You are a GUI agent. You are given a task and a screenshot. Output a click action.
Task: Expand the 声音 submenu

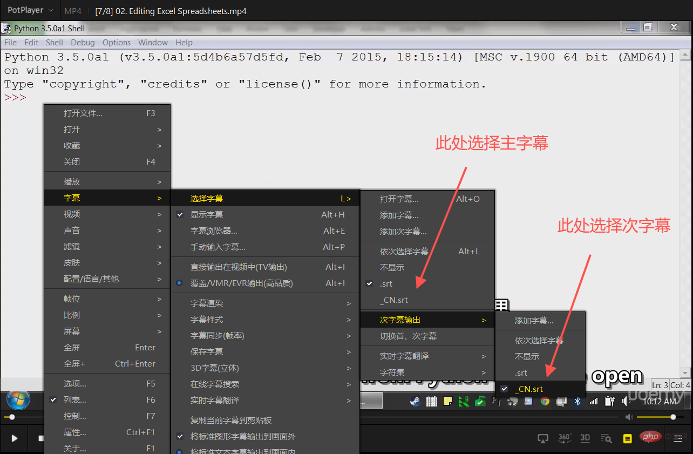[x=107, y=230]
